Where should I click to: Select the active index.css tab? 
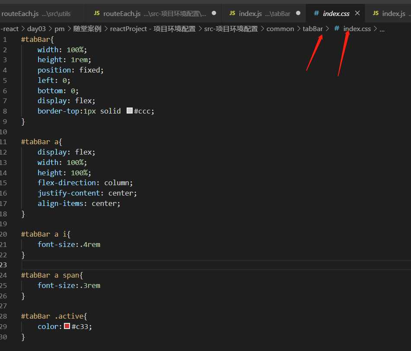click(x=336, y=13)
